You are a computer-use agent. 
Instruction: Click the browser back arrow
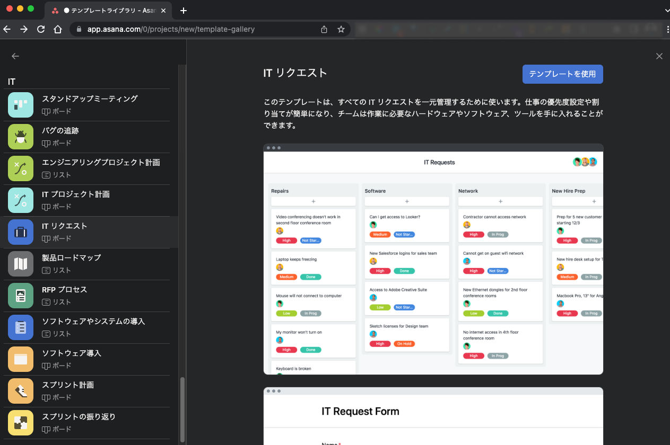[x=7, y=29]
